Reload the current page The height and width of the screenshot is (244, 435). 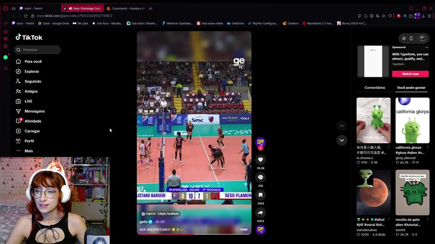click(25, 16)
